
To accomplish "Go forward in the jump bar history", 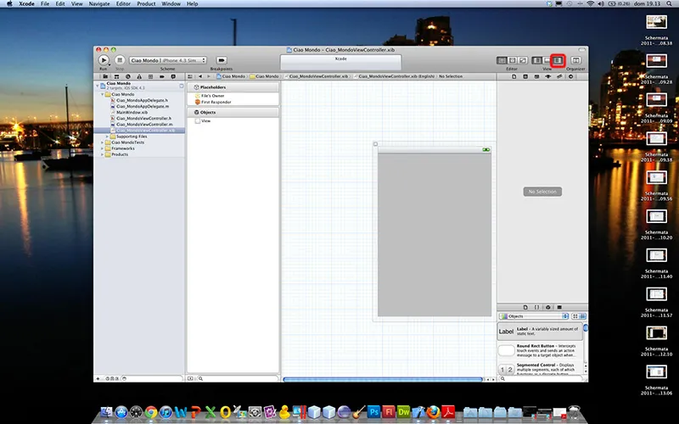I will click(x=208, y=76).
